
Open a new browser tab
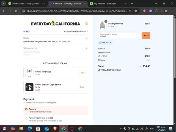click(x=132, y=4)
